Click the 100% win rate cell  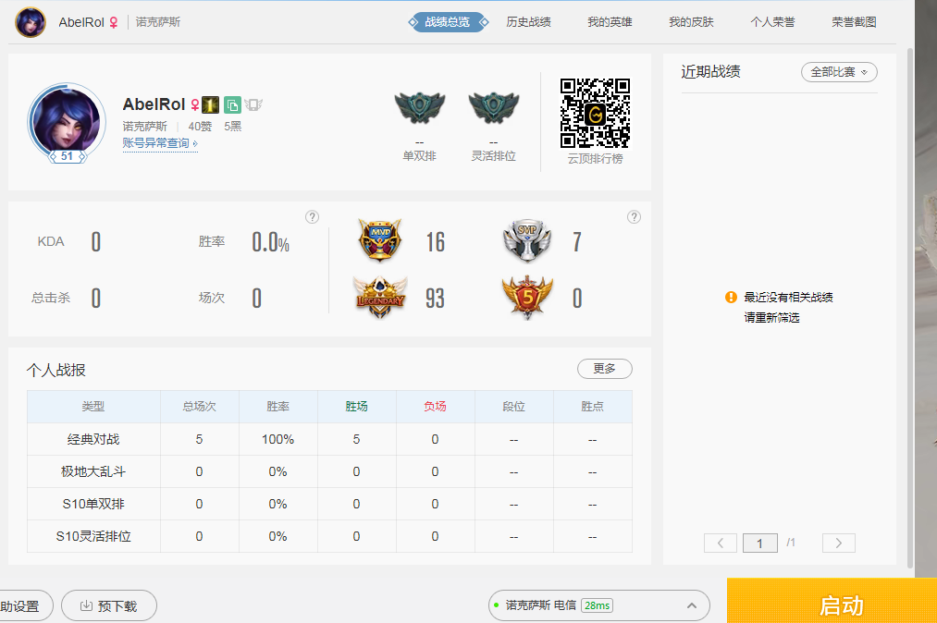pos(277,440)
